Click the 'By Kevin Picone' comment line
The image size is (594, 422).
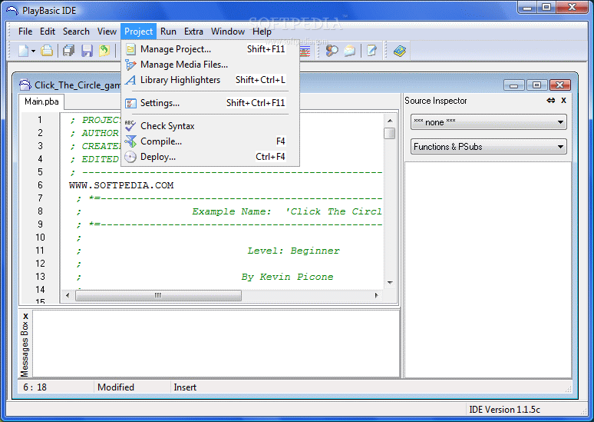(x=288, y=277)
